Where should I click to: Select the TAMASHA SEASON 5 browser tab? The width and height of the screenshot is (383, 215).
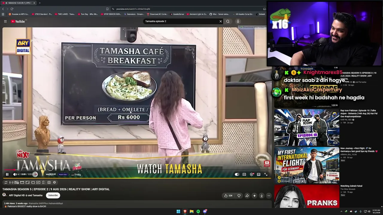tap(19, 3)
